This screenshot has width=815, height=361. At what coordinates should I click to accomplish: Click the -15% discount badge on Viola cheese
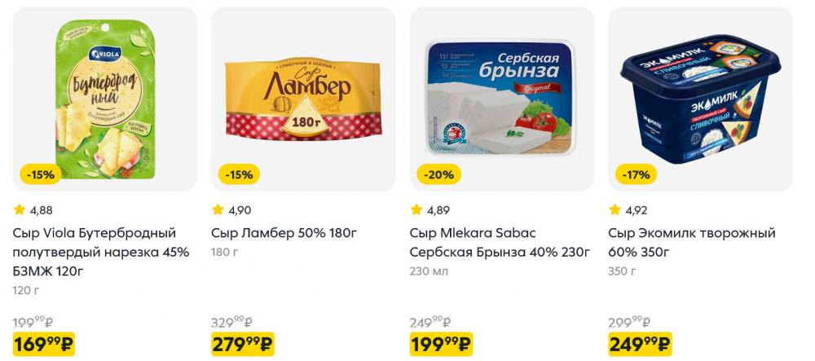tap(40, 174)
